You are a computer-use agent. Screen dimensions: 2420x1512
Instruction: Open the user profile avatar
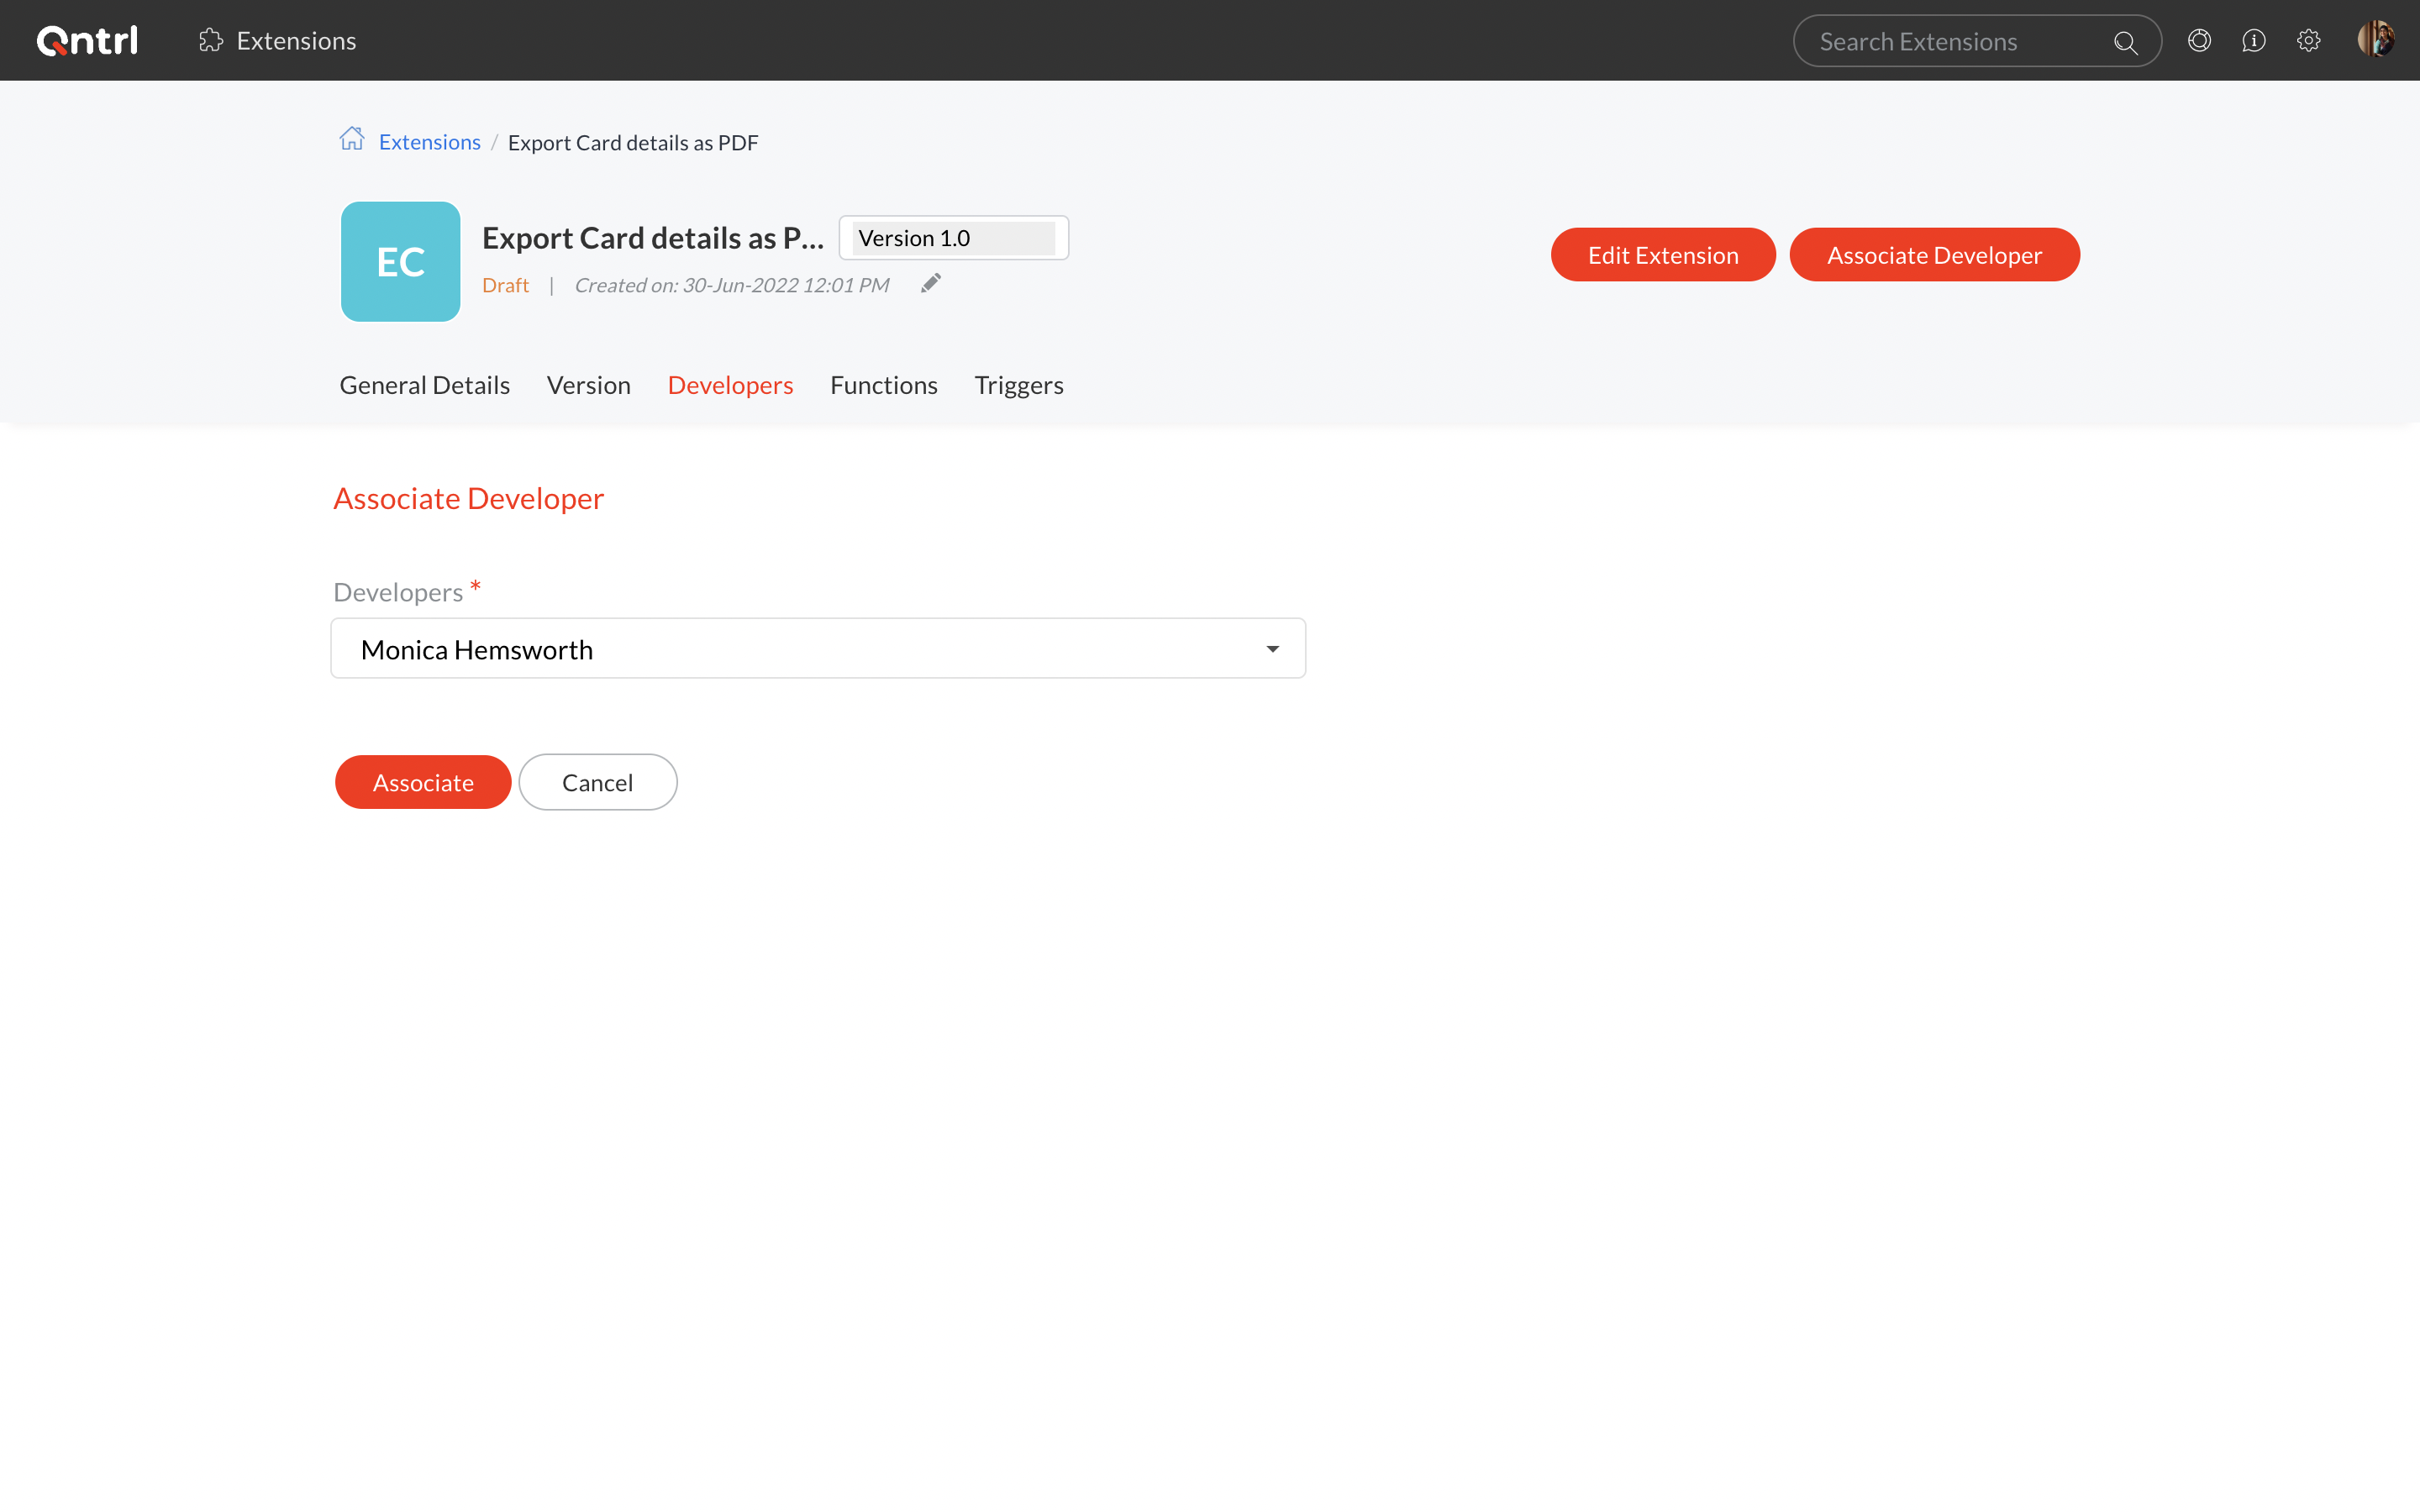pos(2375,40)
